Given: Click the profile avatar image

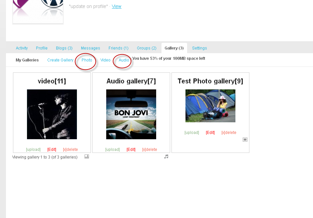Looking at the screenshot, I should click(38, 12).
